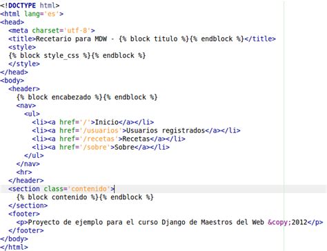327x251 pixels.
Task: Click the closing </html> tag
Action: point(14,247)
